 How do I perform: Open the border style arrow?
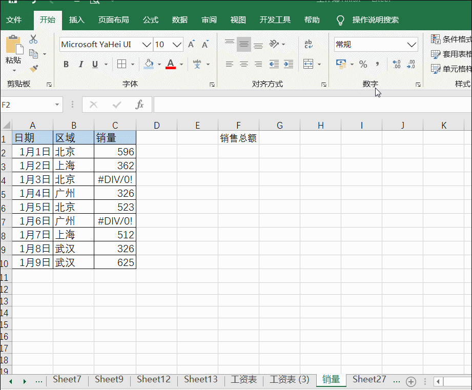pyautogui.click(x=132, y=64)
